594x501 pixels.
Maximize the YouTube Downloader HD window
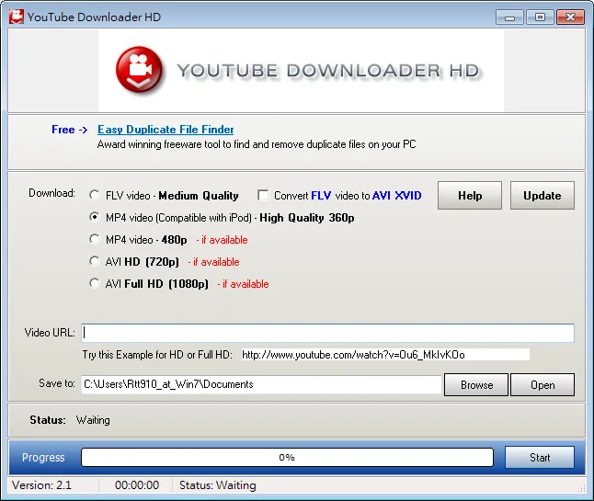pos(540,17)
